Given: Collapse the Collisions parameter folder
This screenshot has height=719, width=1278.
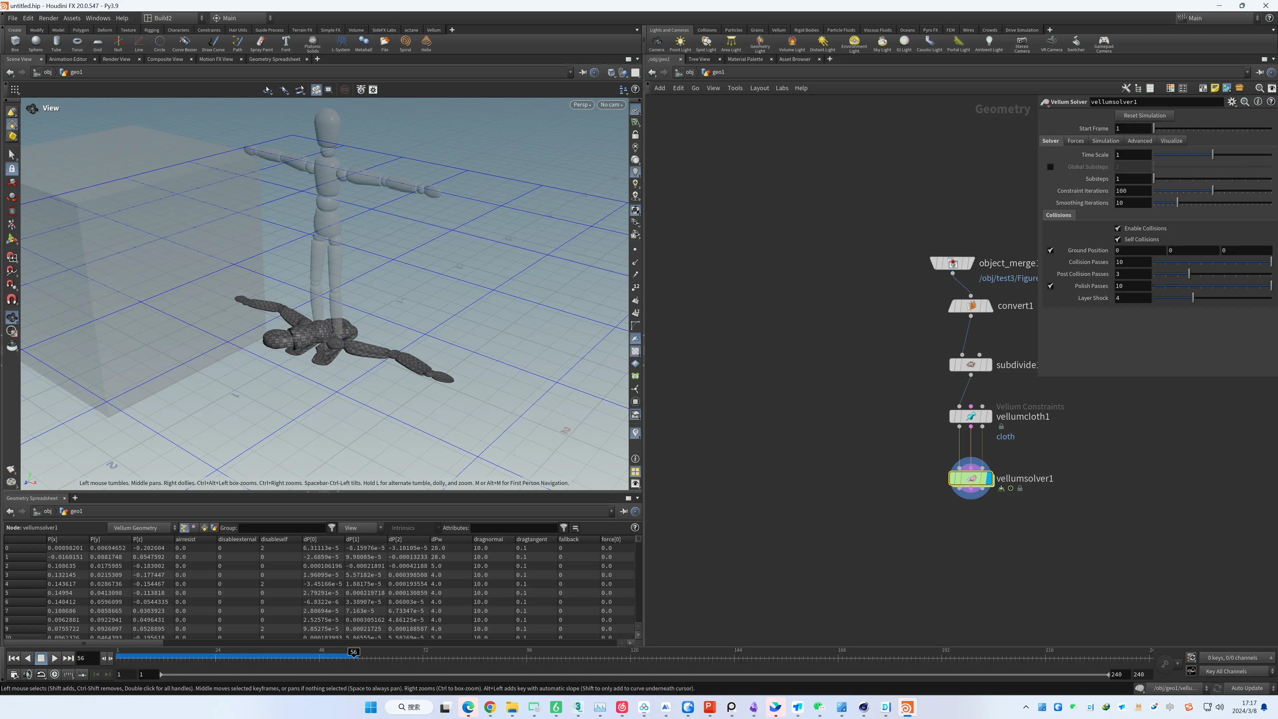Looking at the screenshot, I should (1058, 215).
